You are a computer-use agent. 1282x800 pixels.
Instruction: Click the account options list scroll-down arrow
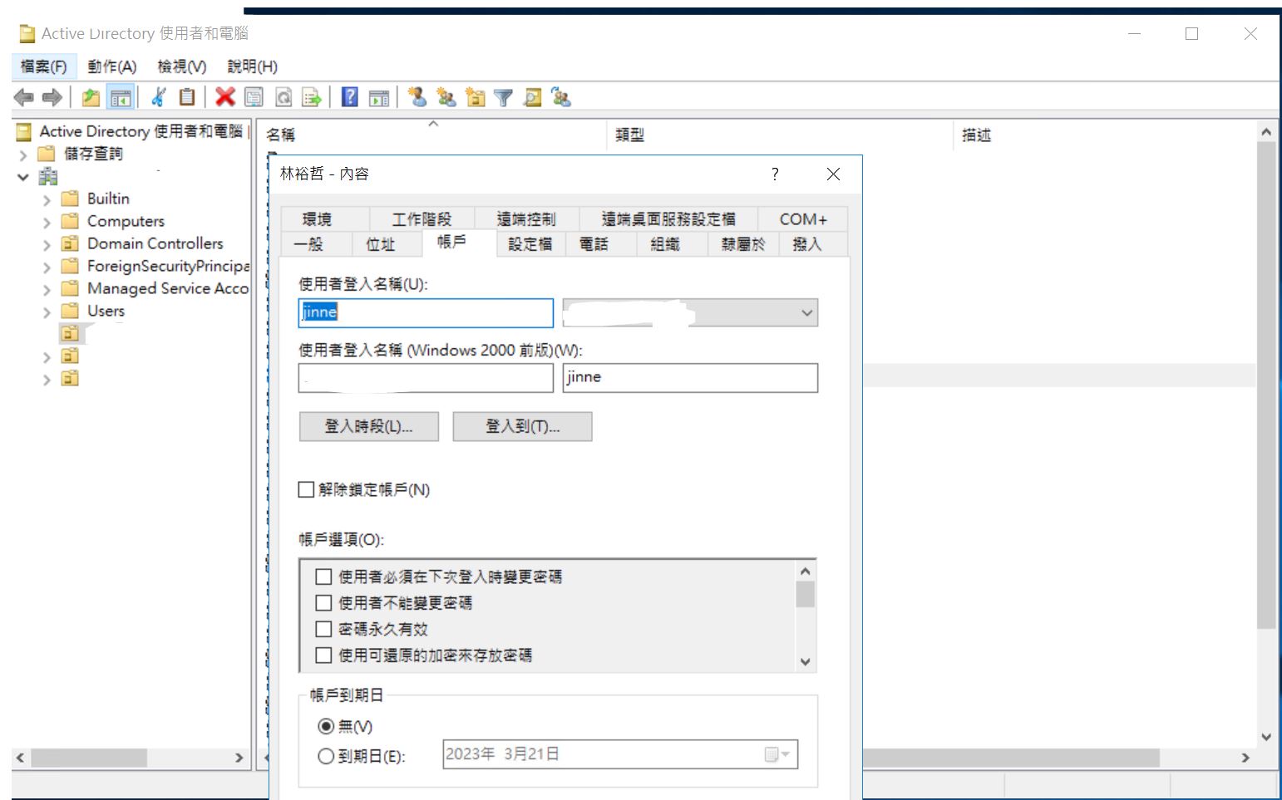point(805,661)
